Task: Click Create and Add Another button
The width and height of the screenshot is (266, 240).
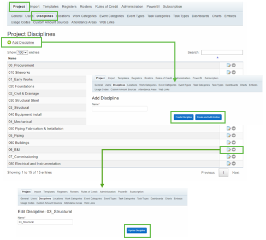Action: 208,117
